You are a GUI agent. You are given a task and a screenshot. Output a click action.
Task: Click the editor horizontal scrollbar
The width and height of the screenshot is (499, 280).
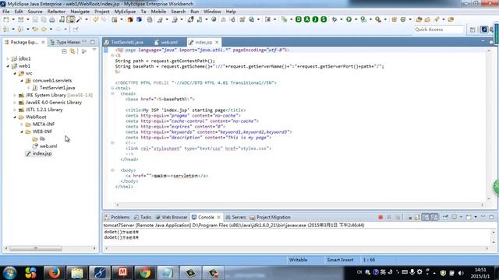pos(299,205)
